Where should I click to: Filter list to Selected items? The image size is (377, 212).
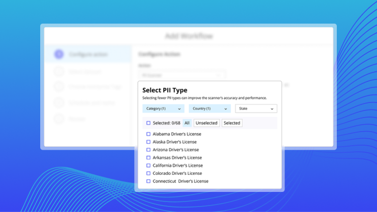(x=232, y=123)
